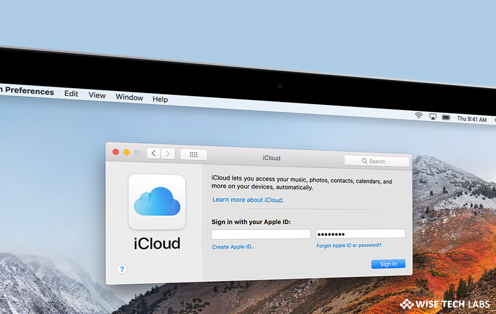This screenshot has width=496, height=314.
Task: Open Forgot Apple ID or password link
Action: [349, 245]
